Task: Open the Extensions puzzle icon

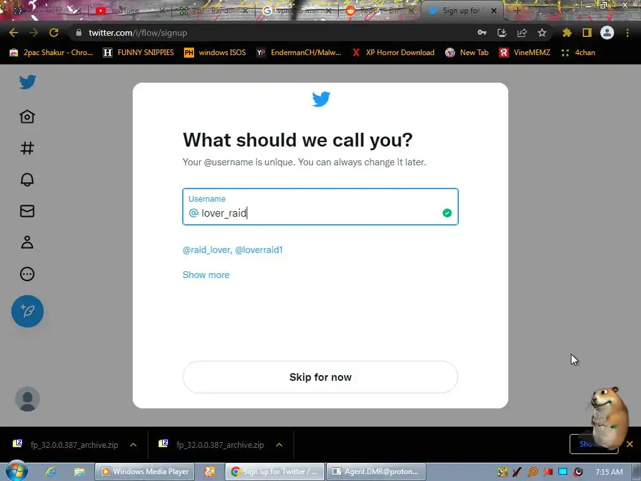Action: tap(567, 33)
